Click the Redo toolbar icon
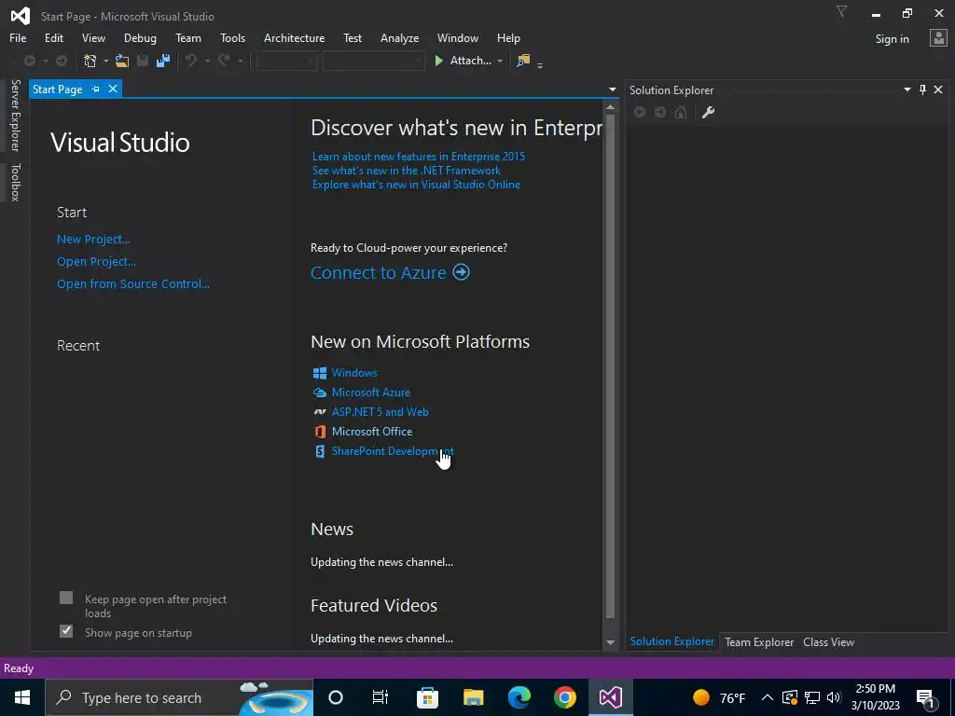Viewport: 955px width, 716px height. point(224,61)
